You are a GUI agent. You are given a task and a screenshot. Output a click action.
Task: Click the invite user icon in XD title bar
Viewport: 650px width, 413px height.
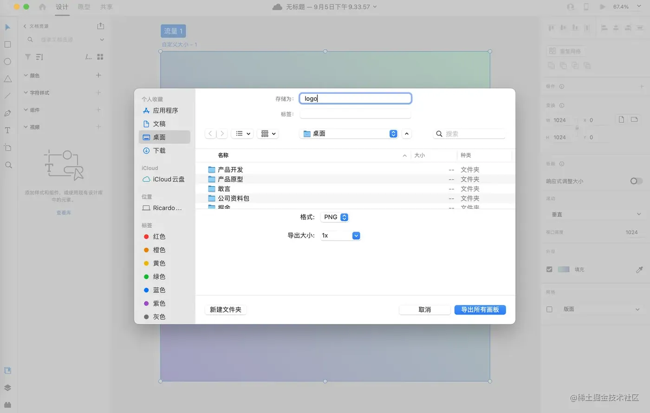571,7
